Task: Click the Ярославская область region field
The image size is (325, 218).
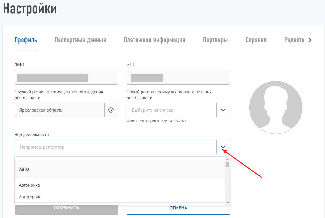Action: 60,110
